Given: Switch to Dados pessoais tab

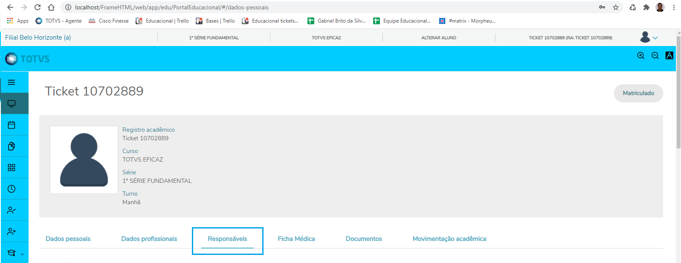Looking at the screenshot, I should pos(68,239).
